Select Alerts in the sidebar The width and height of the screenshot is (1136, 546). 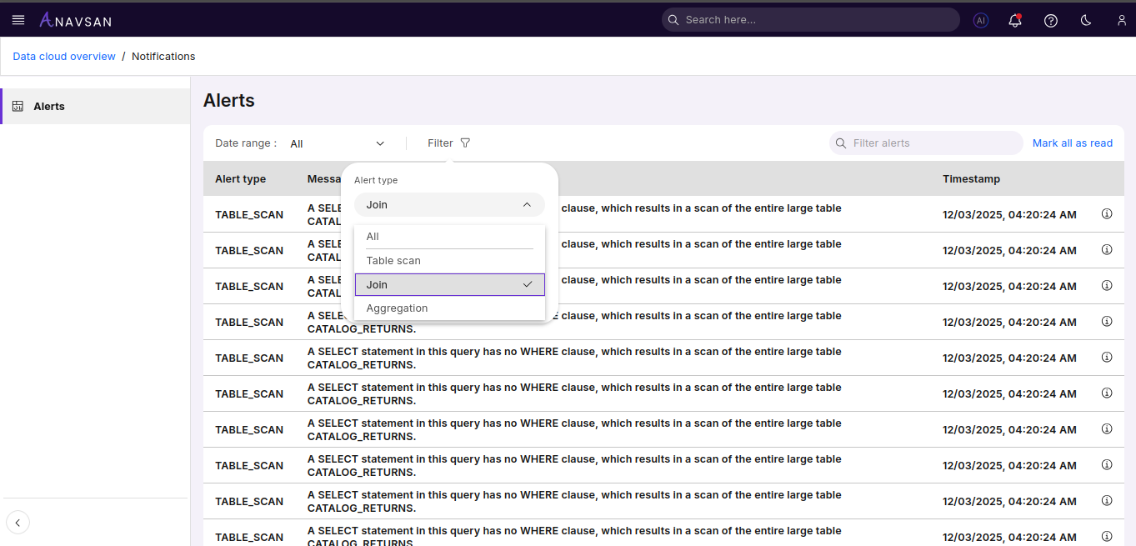coord(49,107)
